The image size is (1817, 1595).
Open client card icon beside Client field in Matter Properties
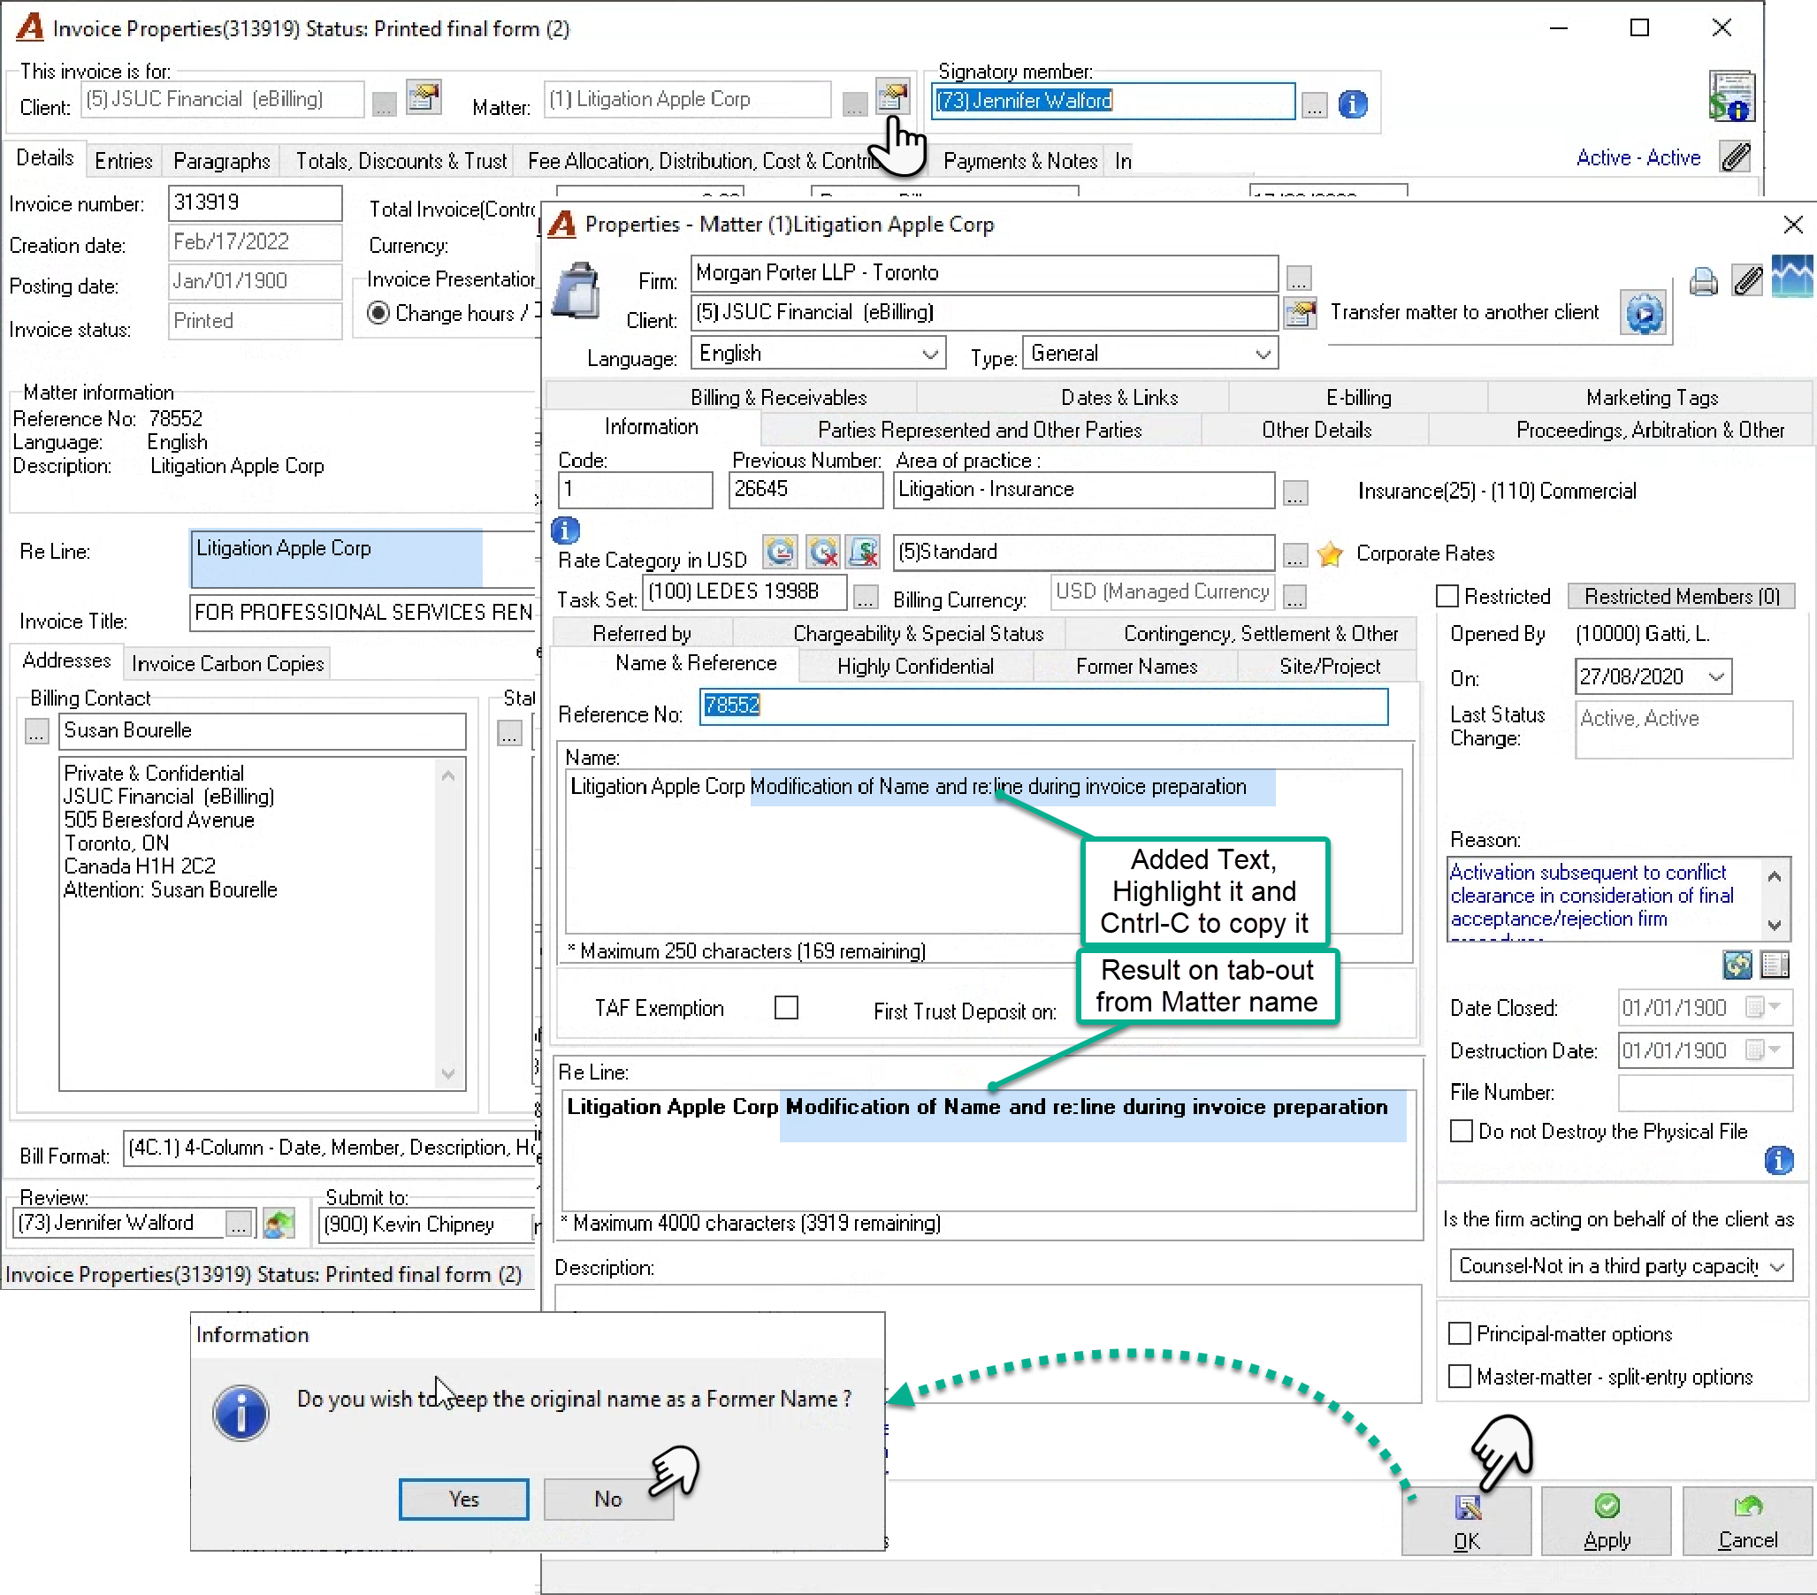click(1300, 313)
